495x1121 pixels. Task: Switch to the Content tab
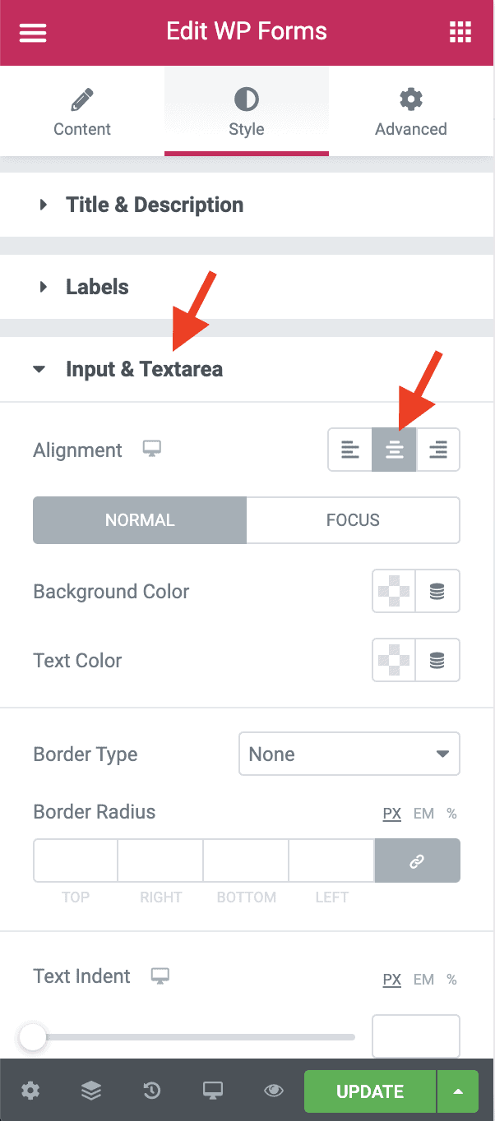tap(82, 113)
